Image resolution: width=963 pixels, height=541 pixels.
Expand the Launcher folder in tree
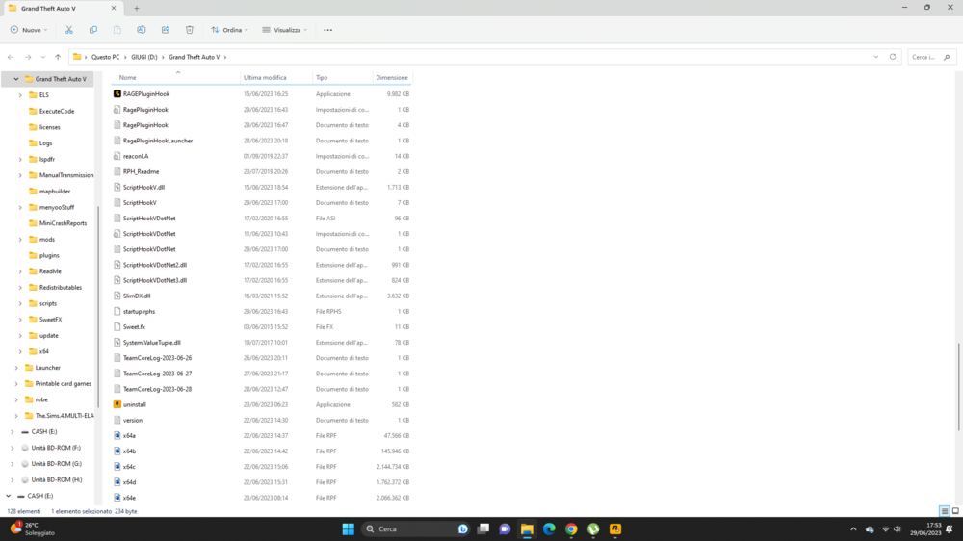pyautogui.click(x=16, y=368)
